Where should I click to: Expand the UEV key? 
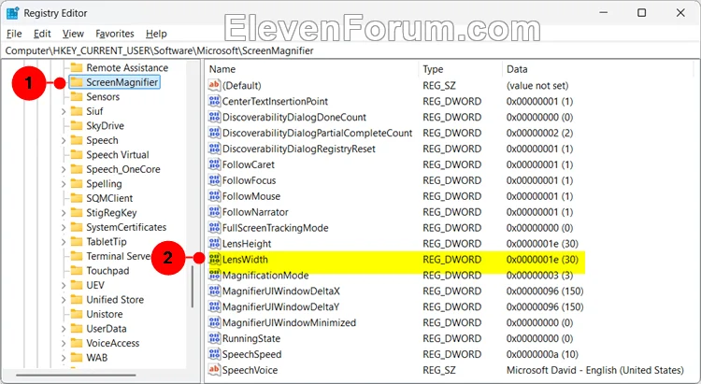click(63, 285)
